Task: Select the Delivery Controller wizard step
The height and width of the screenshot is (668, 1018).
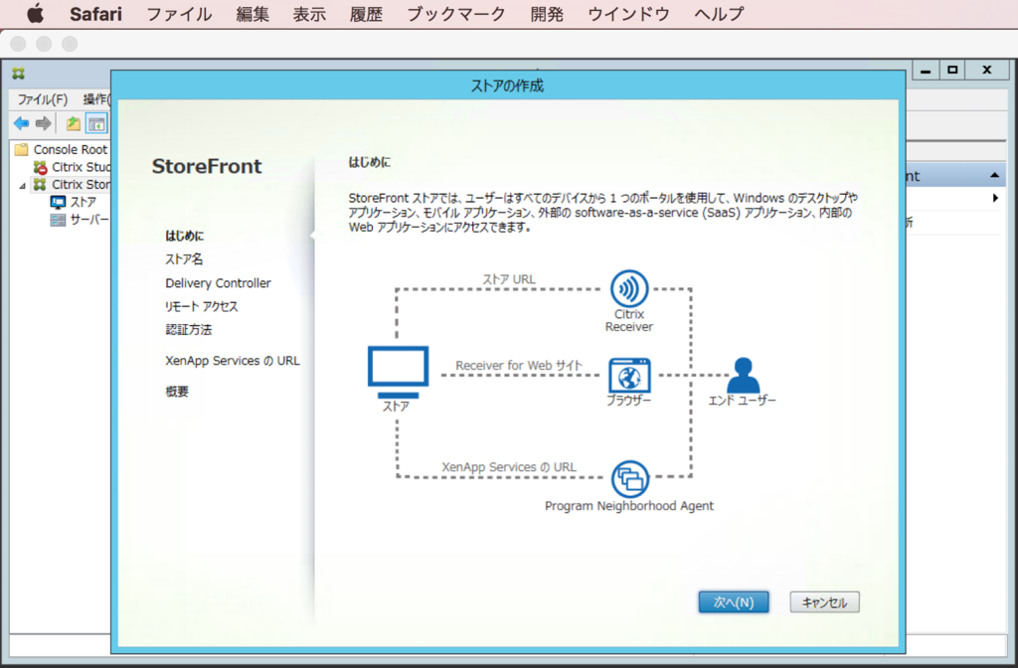Action: 218,283
